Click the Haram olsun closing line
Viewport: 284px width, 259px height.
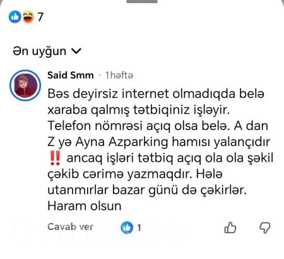click(x=85, y=206)
